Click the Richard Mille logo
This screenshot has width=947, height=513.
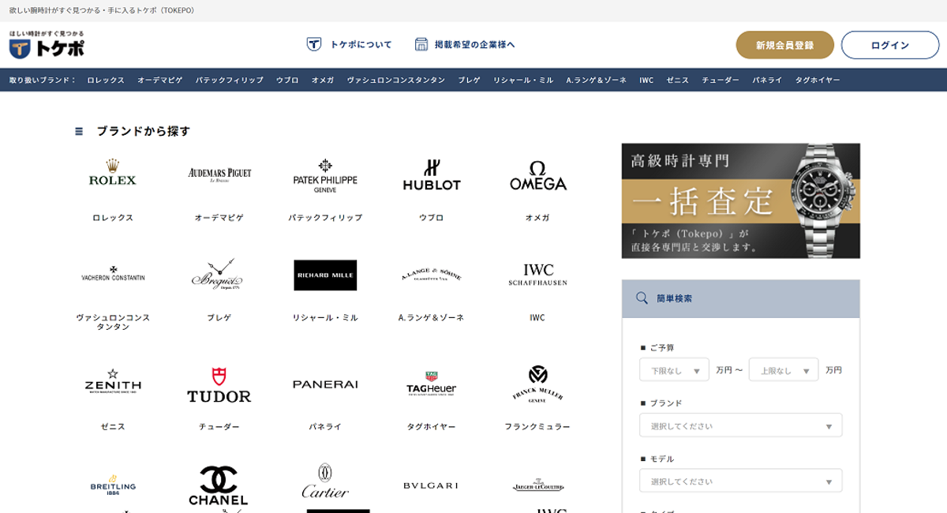click(x=325, y=275)
